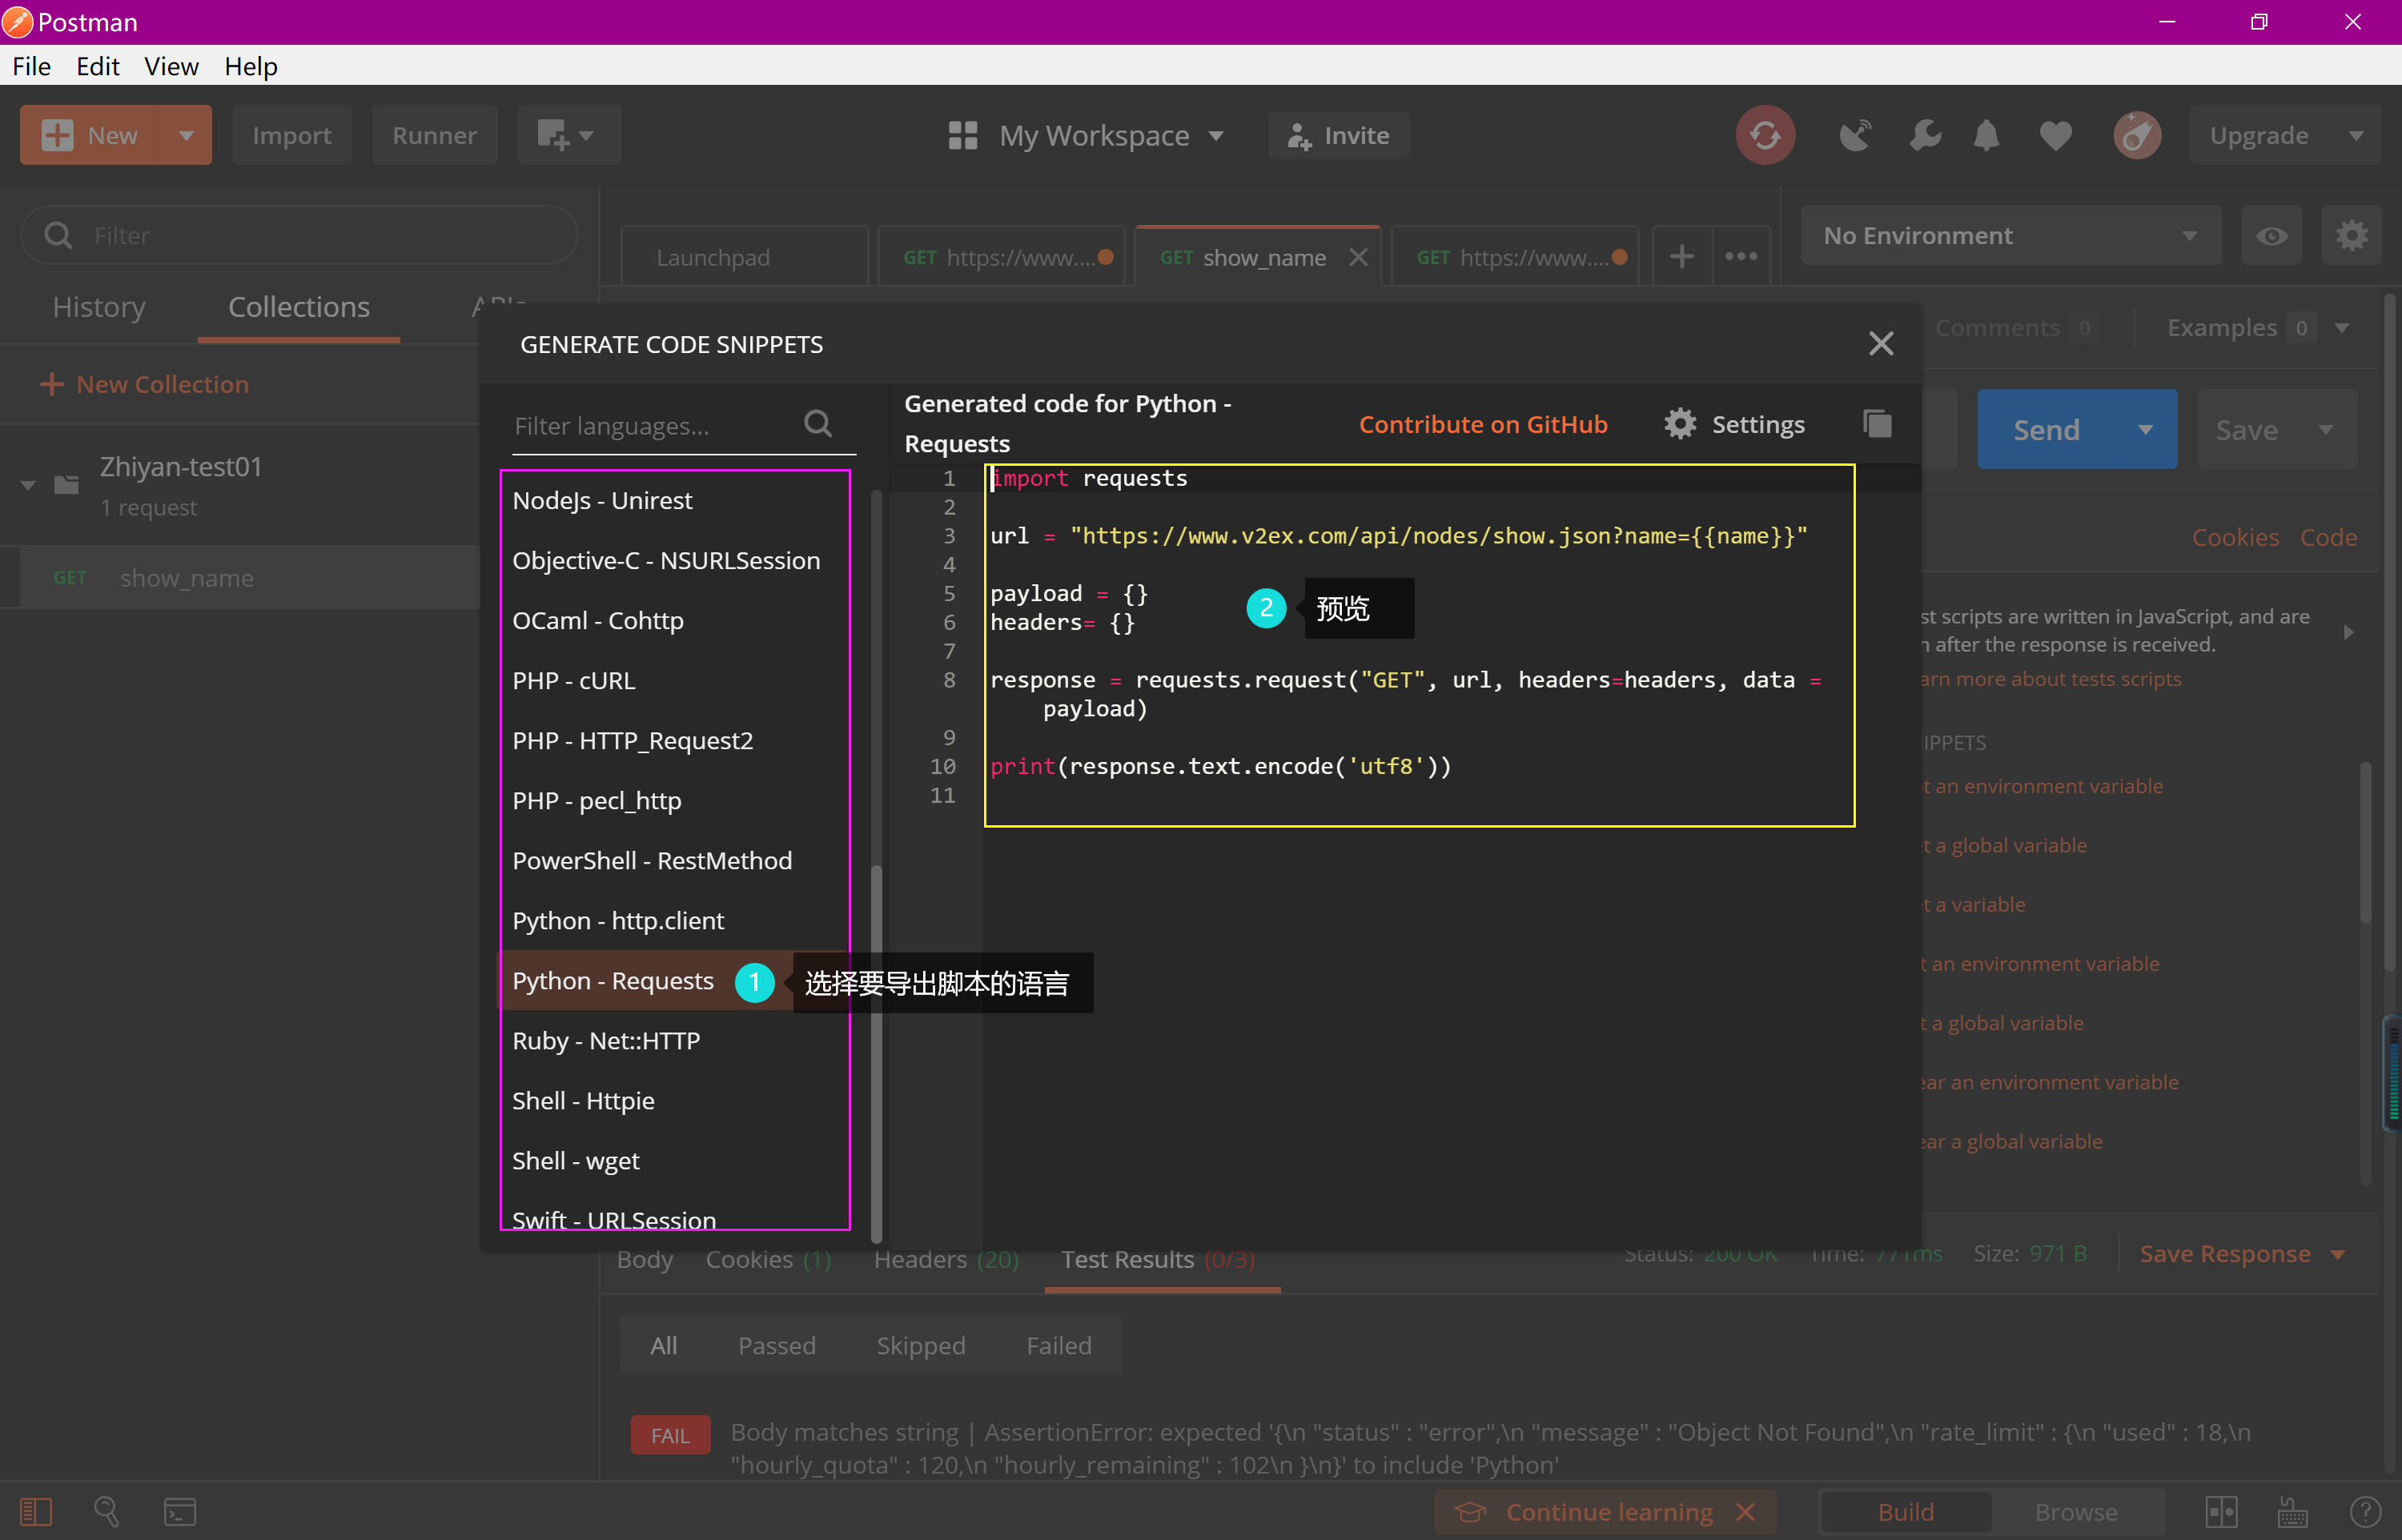2402x1540 pixels.
Task: Open keyboard shortcuts icon
Action: (2293, 1511)
